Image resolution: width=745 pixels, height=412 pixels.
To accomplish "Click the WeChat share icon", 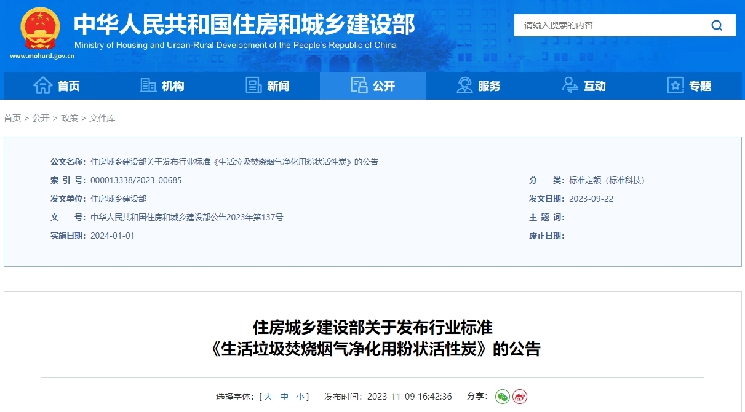I will click(x=502, y=397).
